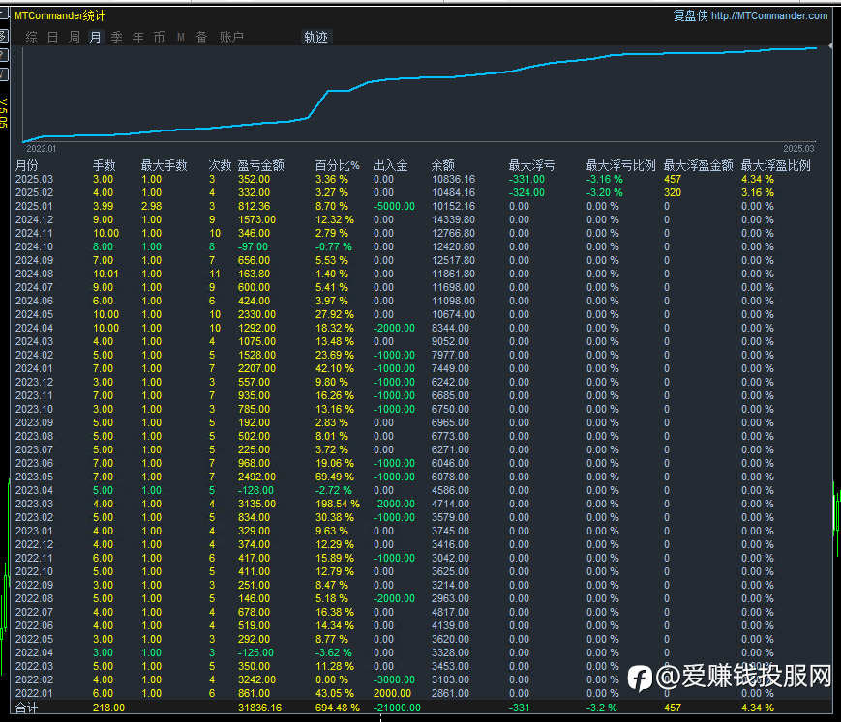Switch to the 综 summary tab
Image resolution: width=841 pixels, height=722 pixels.
(x=32, y=37)
